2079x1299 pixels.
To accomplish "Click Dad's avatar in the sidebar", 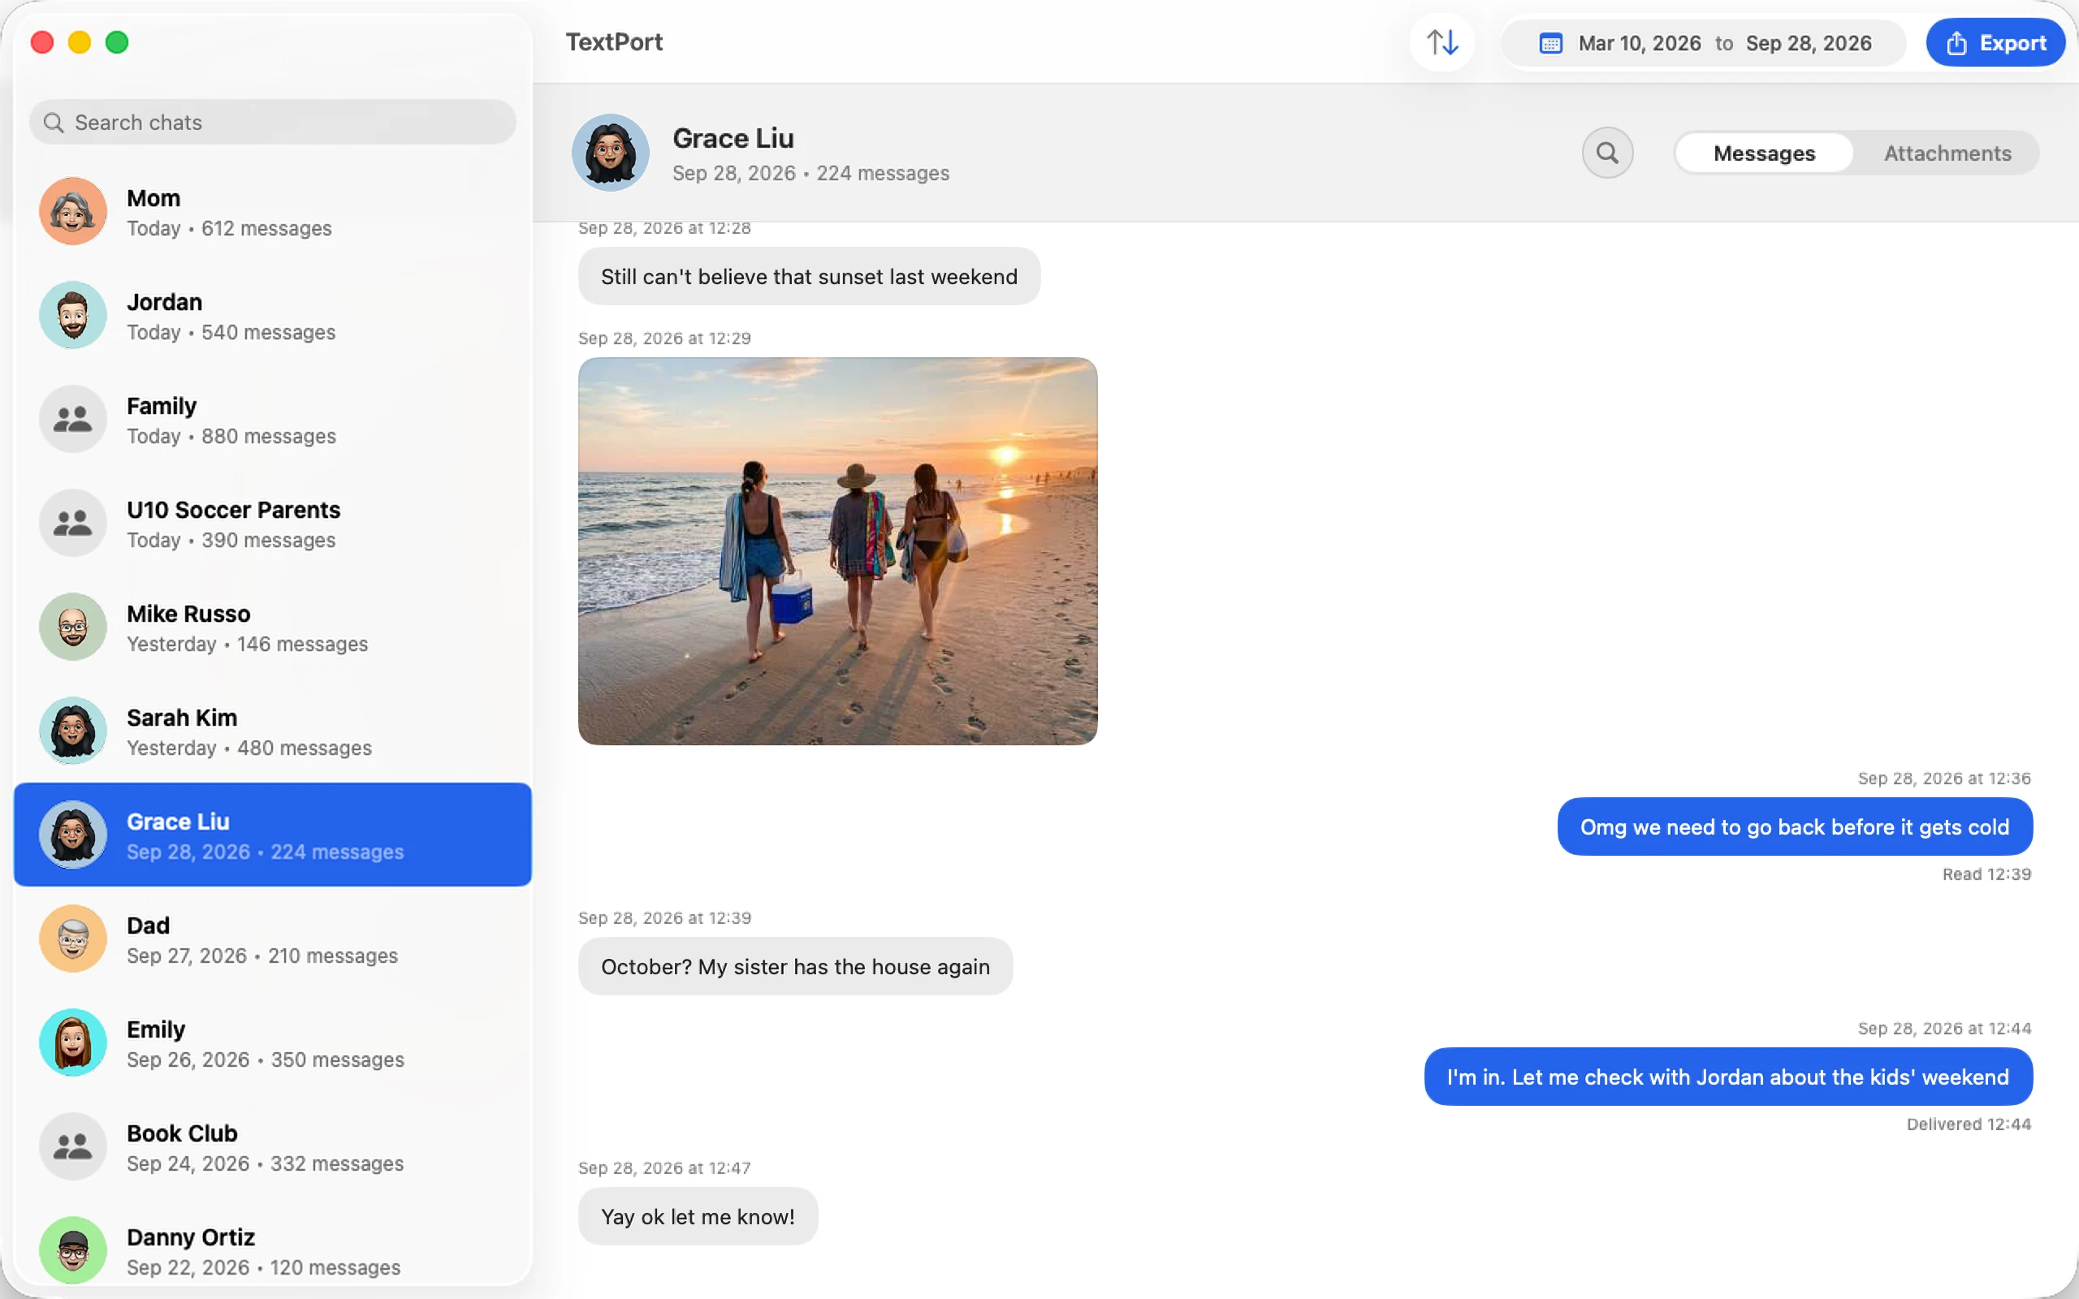I will tap(73, 939).
